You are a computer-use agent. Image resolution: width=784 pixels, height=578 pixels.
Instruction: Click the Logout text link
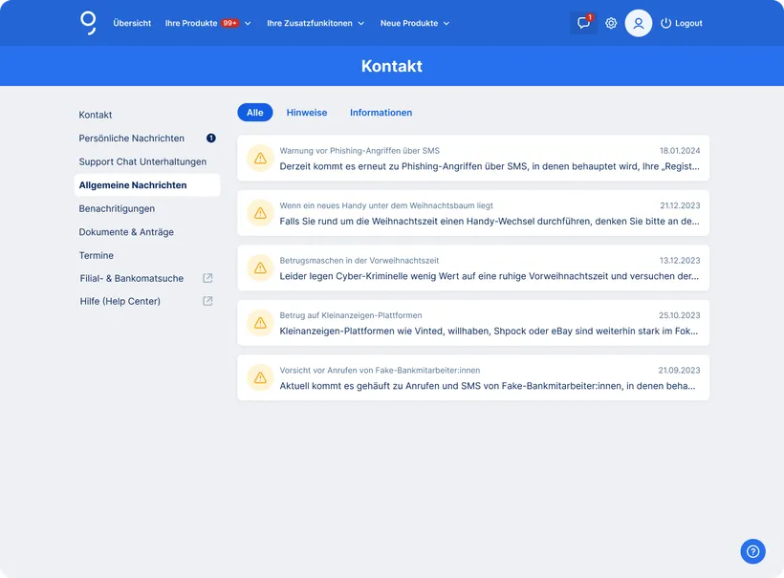point(688,23)
